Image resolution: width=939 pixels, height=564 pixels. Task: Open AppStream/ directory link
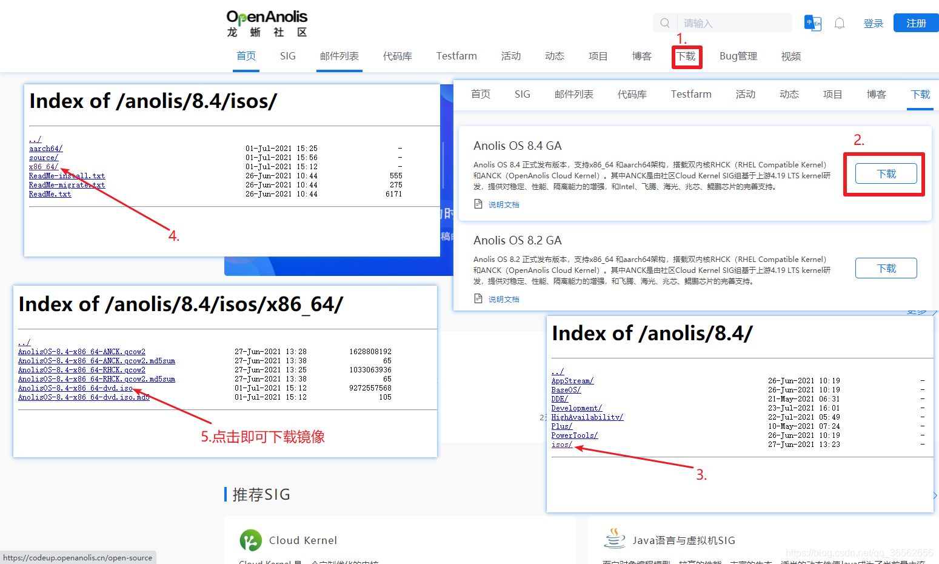(572, 381)
